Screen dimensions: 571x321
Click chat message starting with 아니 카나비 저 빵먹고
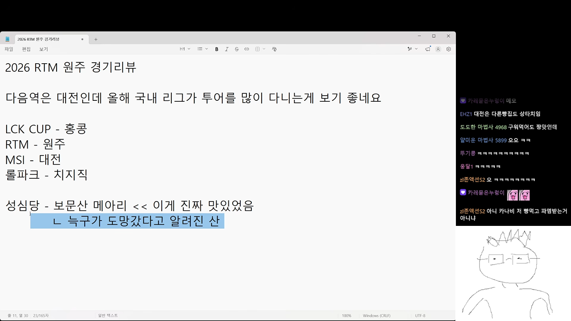tap(514, 214)
